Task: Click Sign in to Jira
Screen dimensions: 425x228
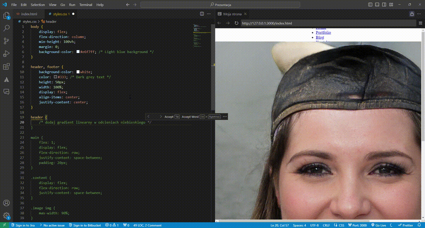Action: point(23,225)
